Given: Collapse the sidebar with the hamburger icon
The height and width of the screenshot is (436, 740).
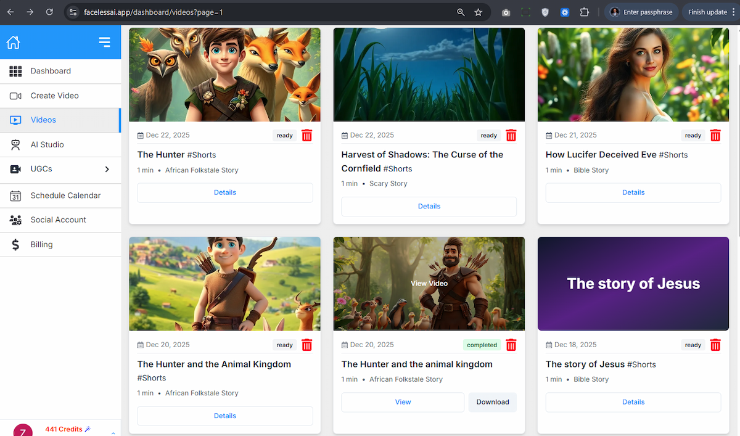Looking at the screenshot, I should coord(104,41).
